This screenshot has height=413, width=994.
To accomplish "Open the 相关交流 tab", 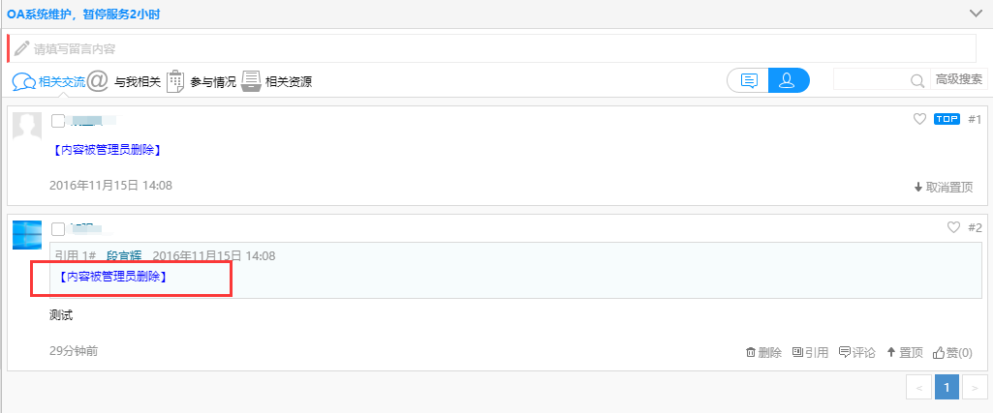I will [x=48, y=82].
